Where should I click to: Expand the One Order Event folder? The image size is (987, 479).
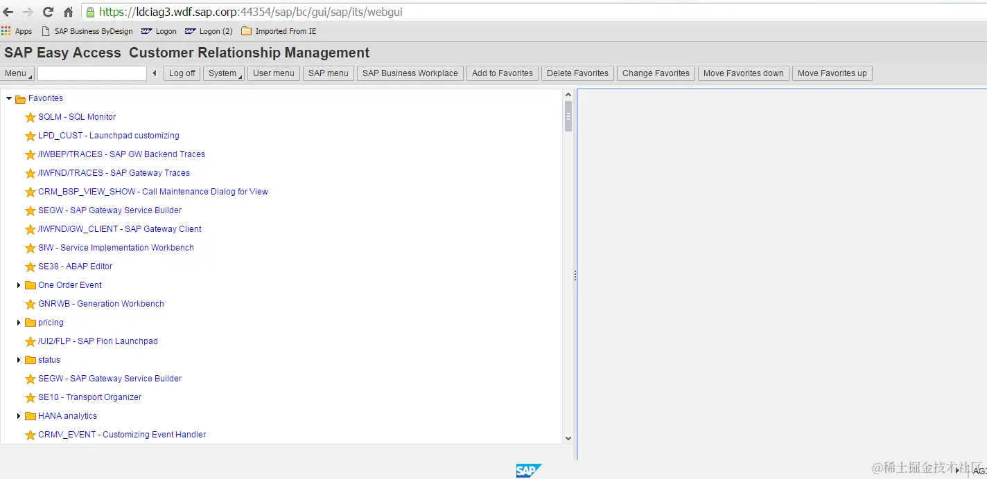pyautogui.click(x=19, y=285)
